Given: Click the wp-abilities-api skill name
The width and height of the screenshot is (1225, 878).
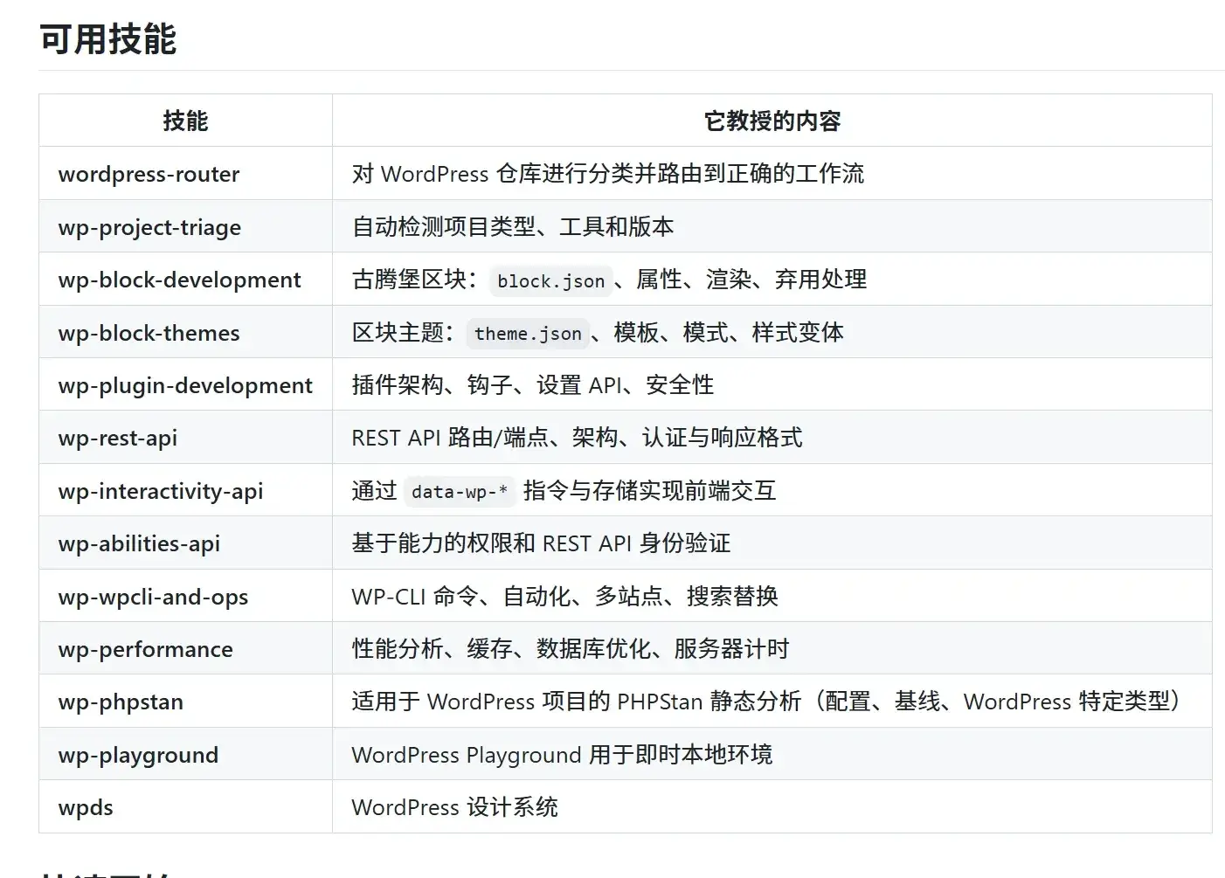Looking at the screenshot, I should click(x=139, y=543).
